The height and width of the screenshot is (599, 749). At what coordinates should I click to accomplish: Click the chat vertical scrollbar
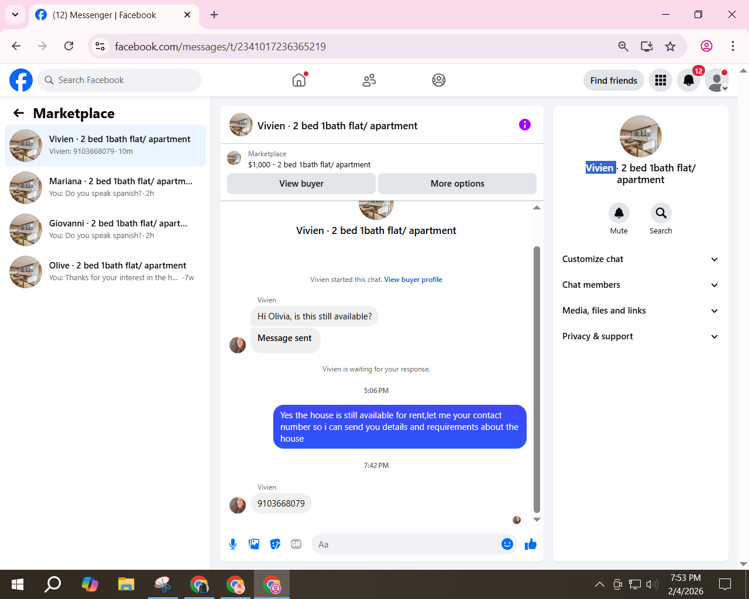[x=537, y=380]
